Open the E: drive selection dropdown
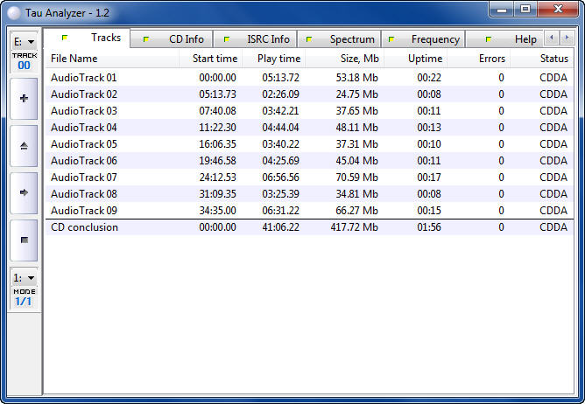The image size is (585, 404). 24,41
